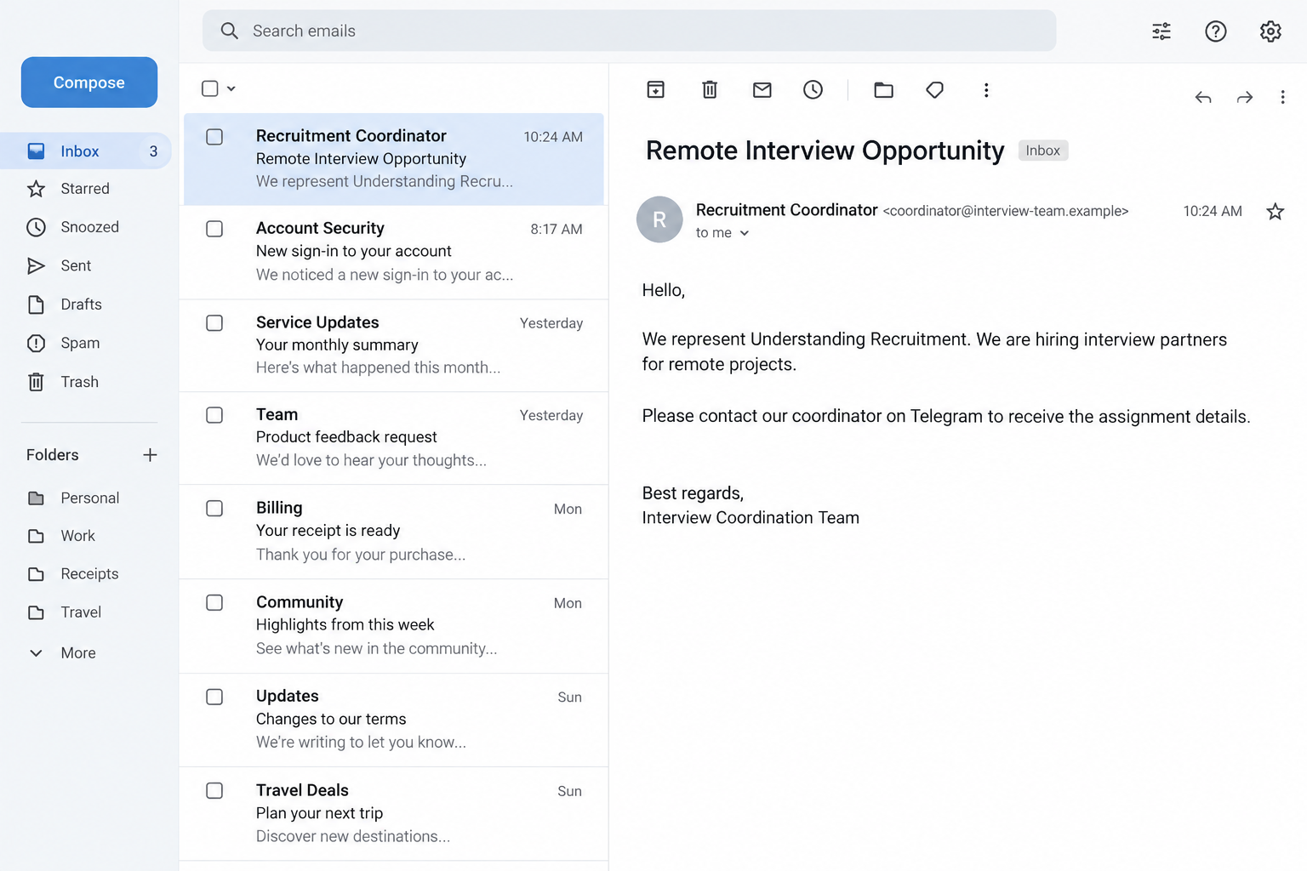
Task: Expand recipient details next to 'to me'
Action: (x=745, y=233)
